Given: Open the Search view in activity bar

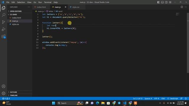Looking at the screenshot, I should pos(4,15).
